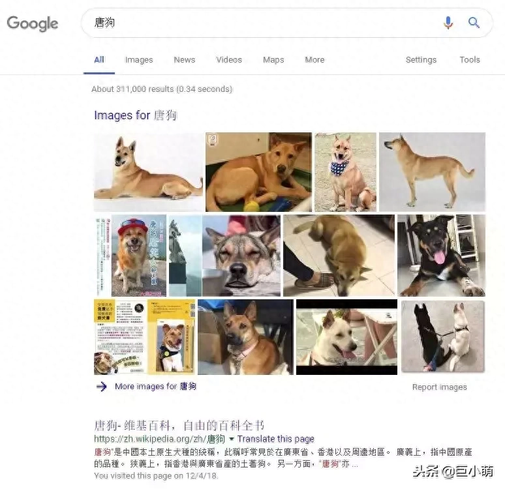Click Translate this page link
The width and height of the screenshot is (505, 489).
point(276,439)
